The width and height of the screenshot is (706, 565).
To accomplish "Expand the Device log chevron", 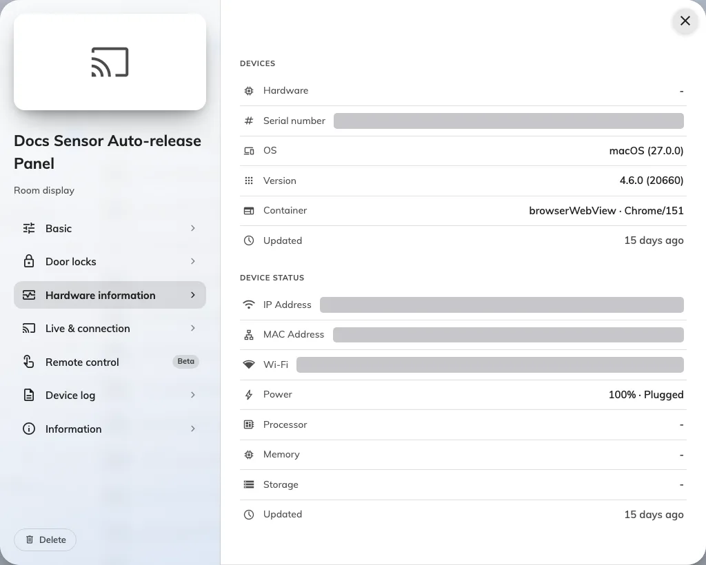I will 193,395.
